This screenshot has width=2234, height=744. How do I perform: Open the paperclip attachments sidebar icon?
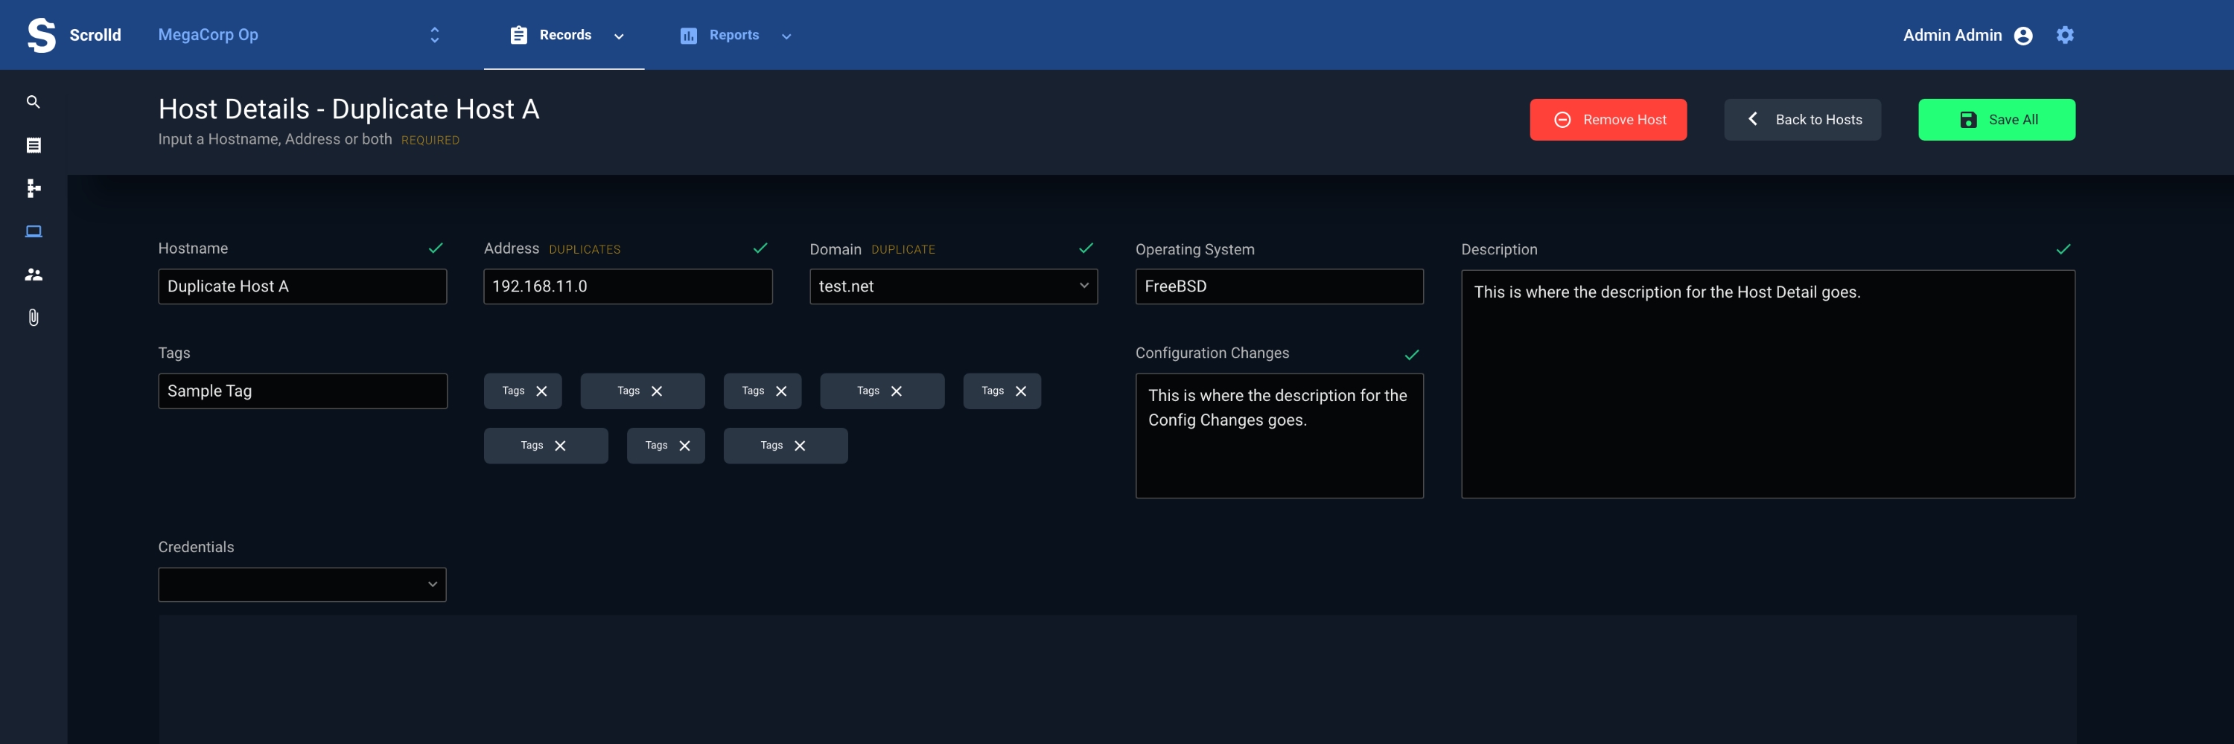33,318
